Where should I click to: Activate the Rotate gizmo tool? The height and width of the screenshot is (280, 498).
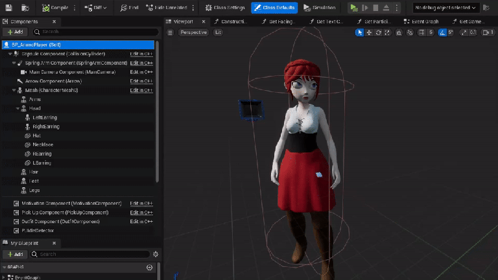click(x=378, y=32)
